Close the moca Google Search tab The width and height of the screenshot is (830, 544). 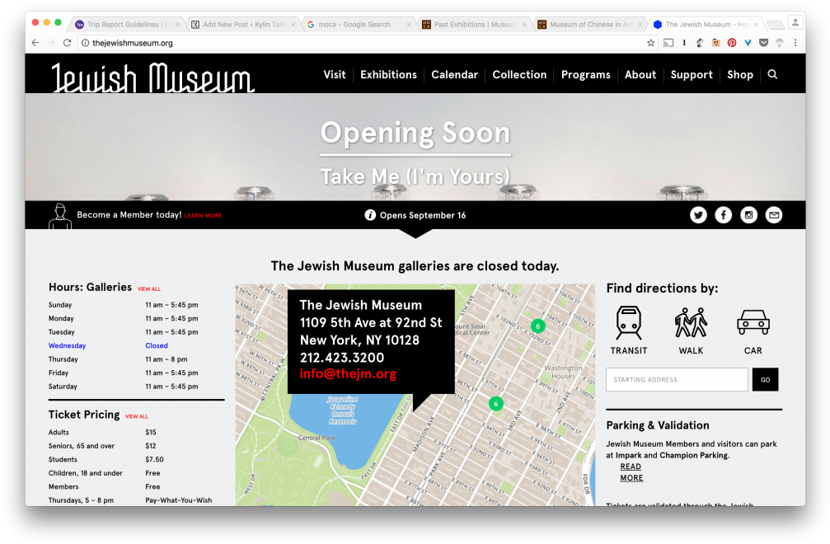coord(409,25)
